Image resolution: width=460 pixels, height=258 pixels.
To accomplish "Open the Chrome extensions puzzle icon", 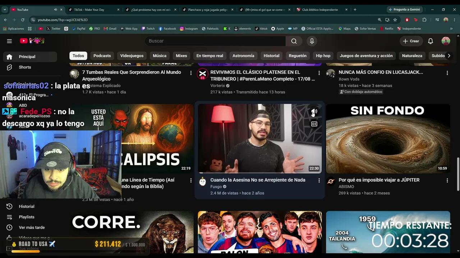I will [x=424, y=20].
